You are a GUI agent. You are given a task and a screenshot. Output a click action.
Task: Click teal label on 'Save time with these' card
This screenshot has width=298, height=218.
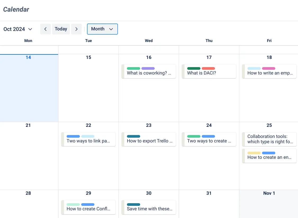(x=134, y=205)
